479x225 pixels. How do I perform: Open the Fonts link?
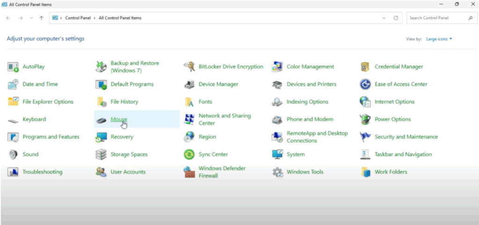(x=205, y=102)
